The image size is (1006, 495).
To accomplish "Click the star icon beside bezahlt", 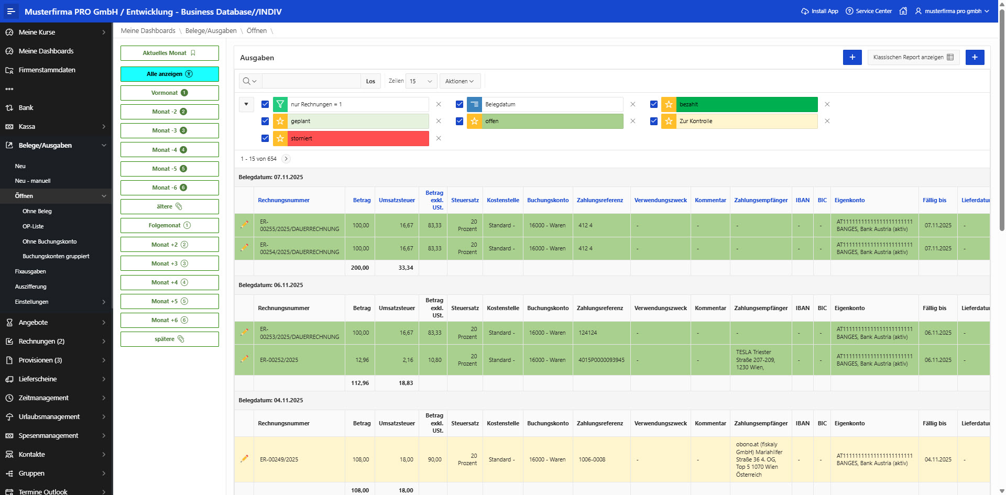I will (669, 104).
